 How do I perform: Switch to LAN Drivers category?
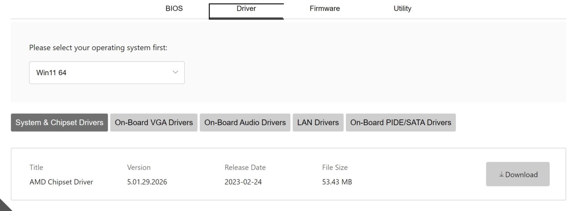pos(318,123)
